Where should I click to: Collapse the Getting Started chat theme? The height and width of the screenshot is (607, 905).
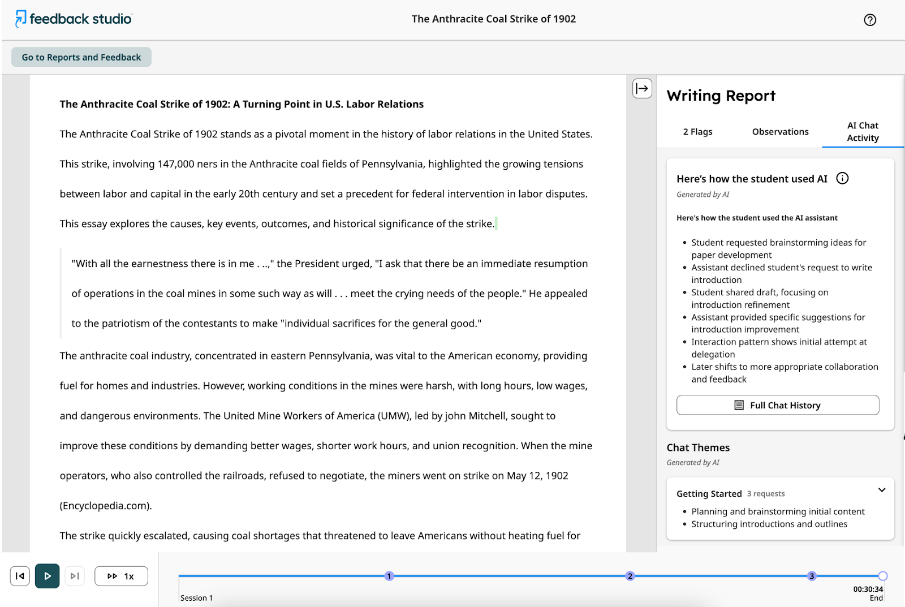[x=881, y=490]
